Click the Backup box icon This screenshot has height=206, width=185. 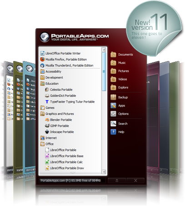click(113, 98)
